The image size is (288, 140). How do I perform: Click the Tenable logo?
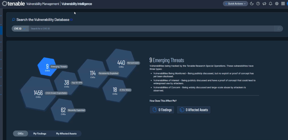[13, 4]
